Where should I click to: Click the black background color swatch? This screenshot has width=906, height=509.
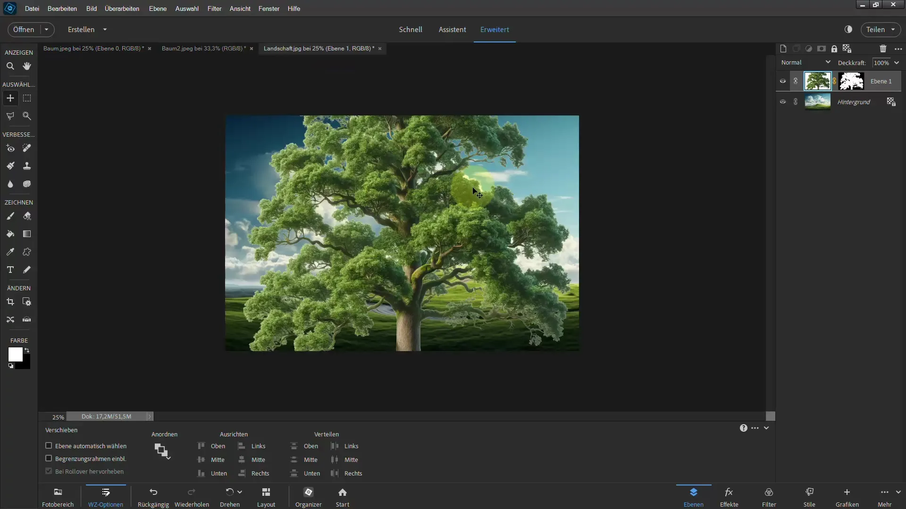[x=25, y=365]
